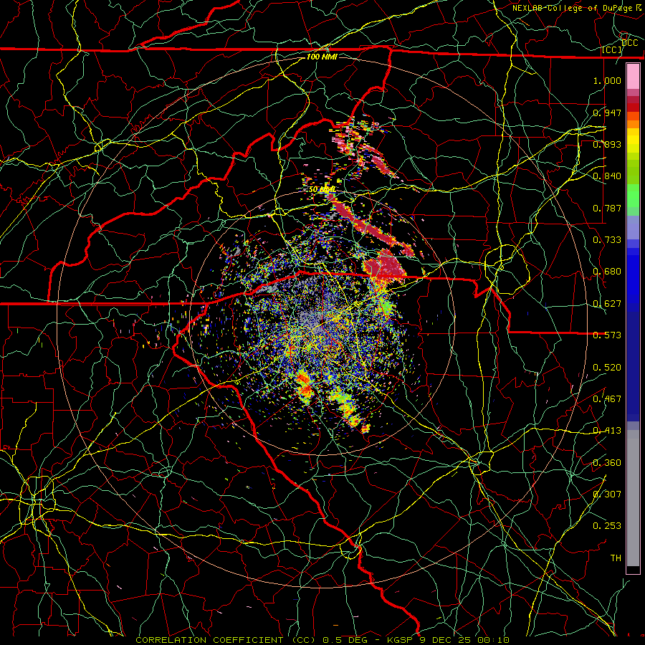The height and width of the screenshot is (645, 645).
Task: Click the DCC label above the color bar
Action: tap(630, 43)
